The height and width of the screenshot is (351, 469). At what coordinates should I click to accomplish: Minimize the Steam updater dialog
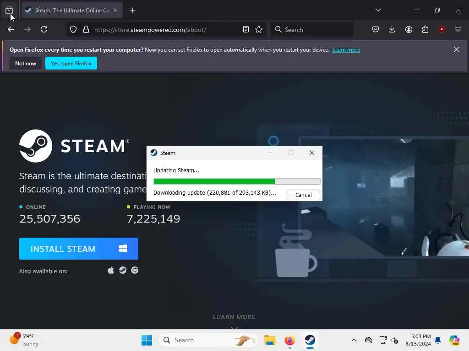point(270,153)
